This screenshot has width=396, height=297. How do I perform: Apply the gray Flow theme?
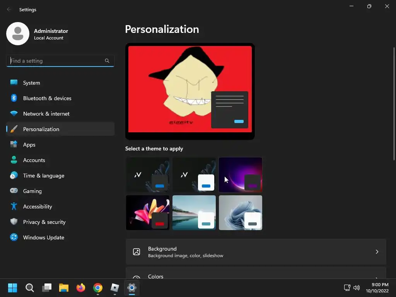tap(241, 213)
